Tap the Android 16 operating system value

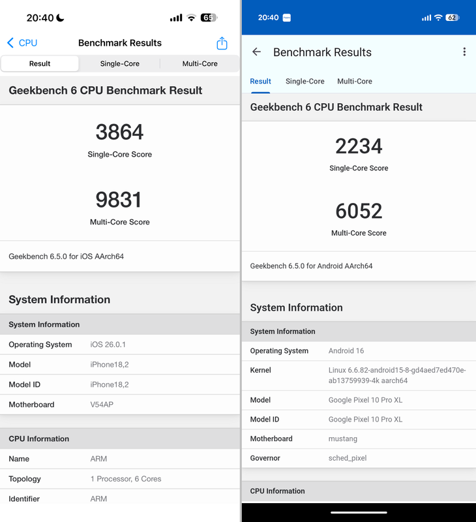346,351
